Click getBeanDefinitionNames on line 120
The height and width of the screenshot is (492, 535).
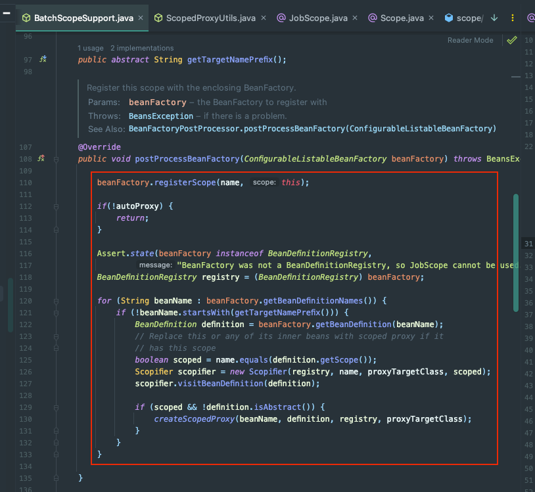pyautogui.click(x=313, y=300)
